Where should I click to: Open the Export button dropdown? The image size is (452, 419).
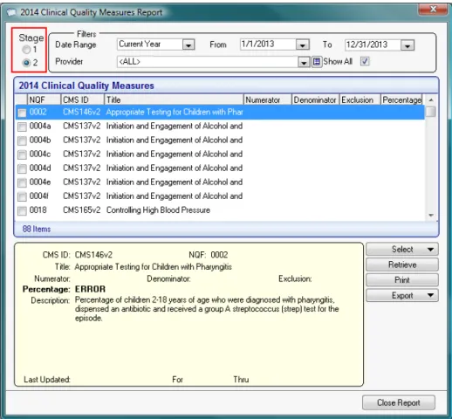[x=402, y=295]
